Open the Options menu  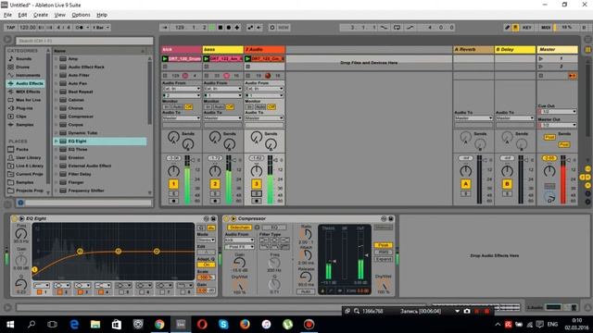click(x=81, y=15)
